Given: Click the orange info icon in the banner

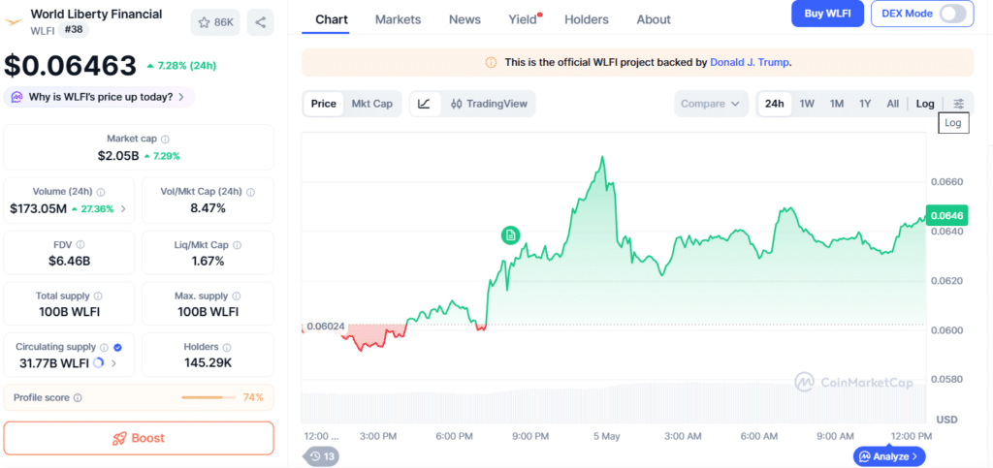Looking at the screenshot, I should click(x=491, y=63).
